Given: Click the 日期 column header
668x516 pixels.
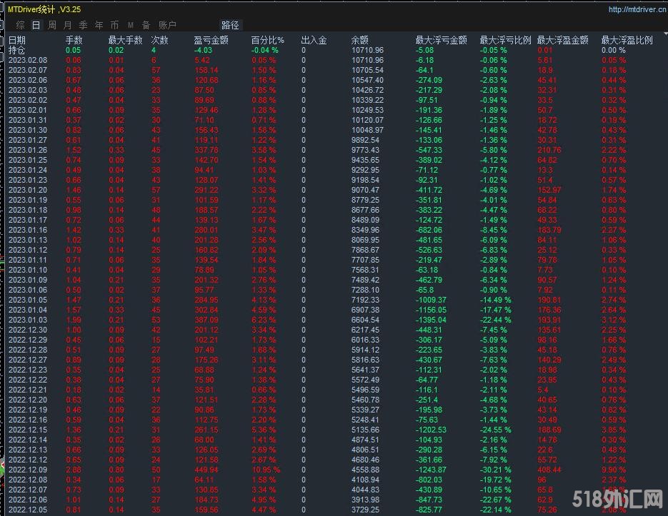Looking at the screenshot, I should (x=17, y=40).
